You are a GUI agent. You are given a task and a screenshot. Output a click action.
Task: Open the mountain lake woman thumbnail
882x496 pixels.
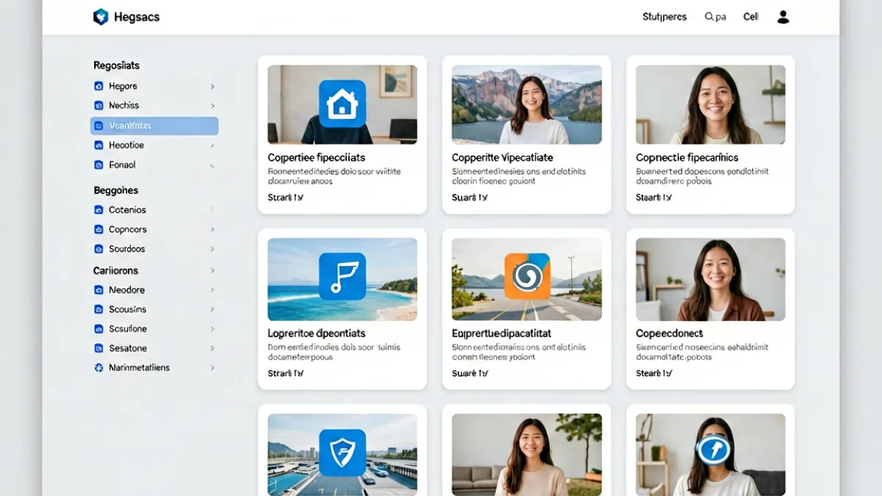(527, 104)
